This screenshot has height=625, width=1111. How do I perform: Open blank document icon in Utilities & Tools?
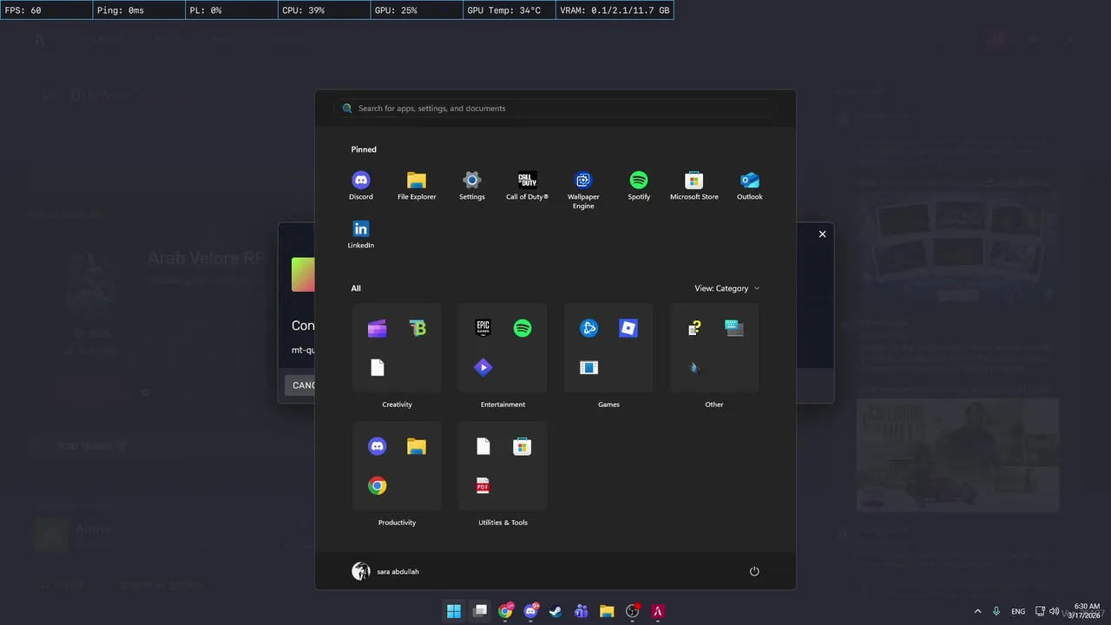coord(483,446)
